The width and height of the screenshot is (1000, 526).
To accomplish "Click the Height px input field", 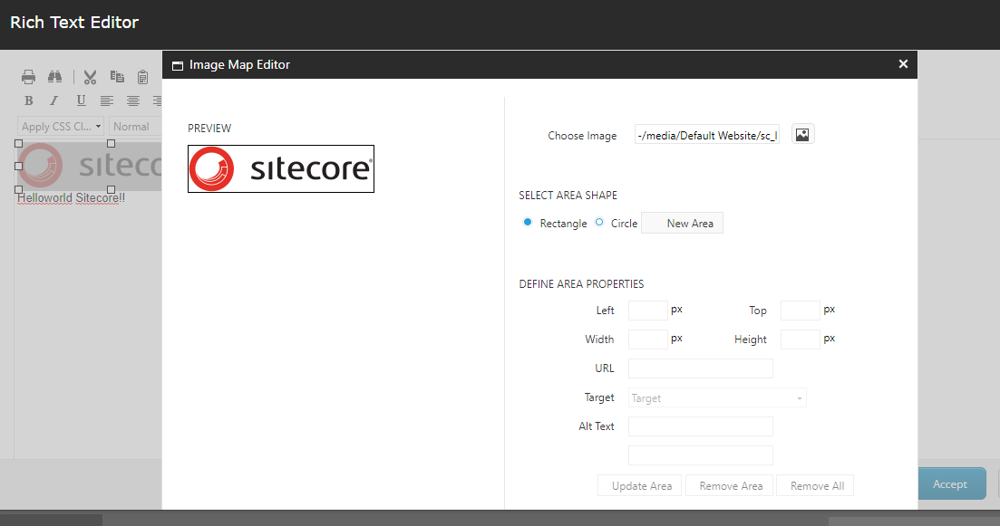I will tap(801, 340).
